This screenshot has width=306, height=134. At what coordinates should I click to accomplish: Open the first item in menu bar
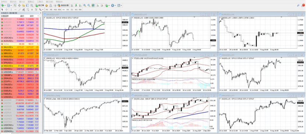coord(4,1)
